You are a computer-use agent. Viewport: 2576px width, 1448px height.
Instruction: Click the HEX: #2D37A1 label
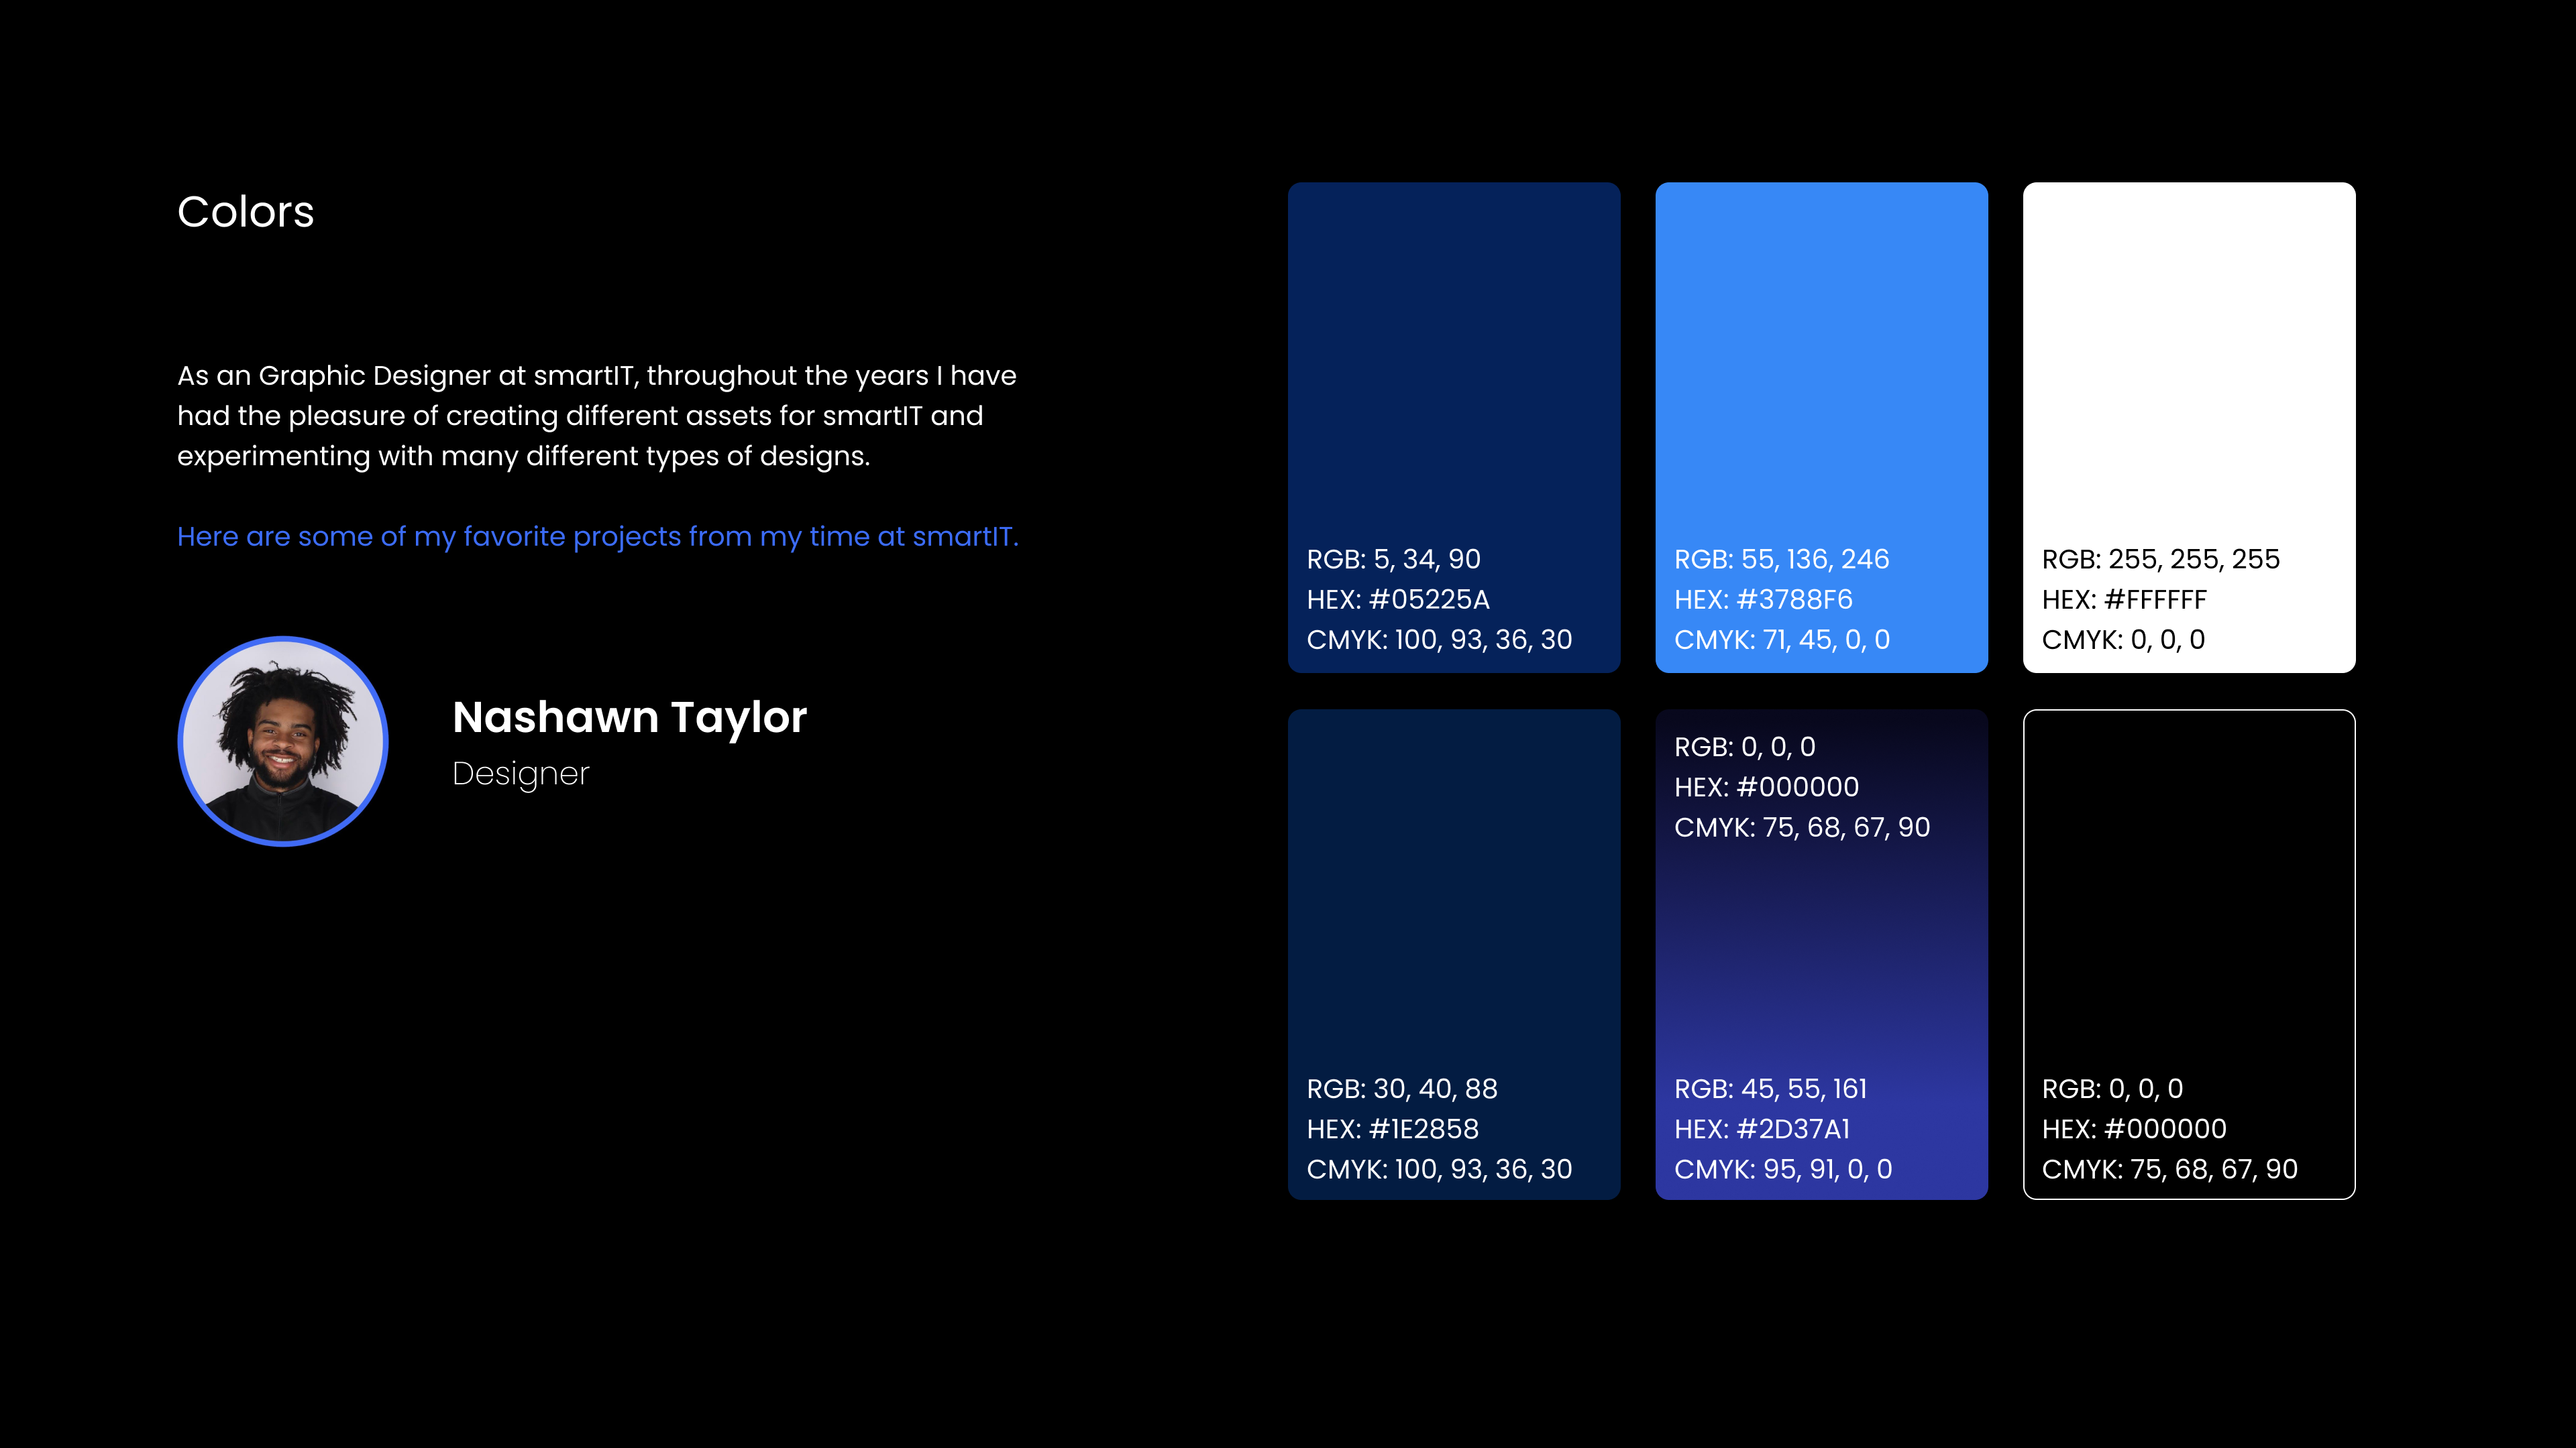1762,1129
